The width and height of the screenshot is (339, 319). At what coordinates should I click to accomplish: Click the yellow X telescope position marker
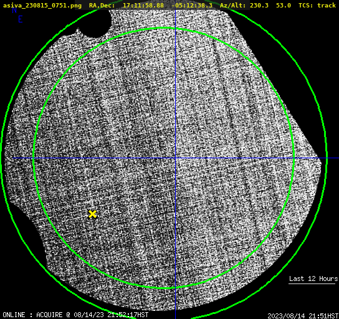point(92,214)
